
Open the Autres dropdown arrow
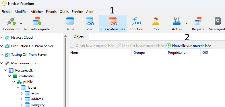(187, 24)
